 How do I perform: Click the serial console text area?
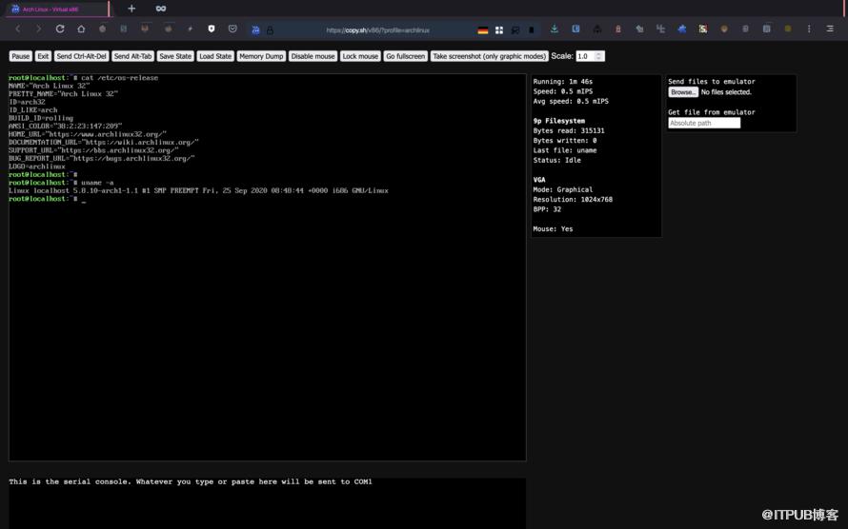[x=267, y=503]
